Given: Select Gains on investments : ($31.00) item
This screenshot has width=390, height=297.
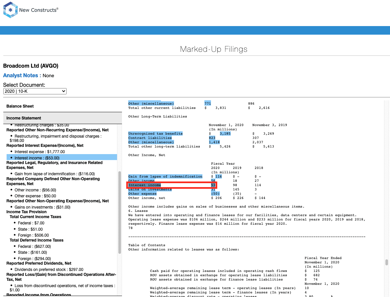Looking at the screenshot, I should 42,207.
